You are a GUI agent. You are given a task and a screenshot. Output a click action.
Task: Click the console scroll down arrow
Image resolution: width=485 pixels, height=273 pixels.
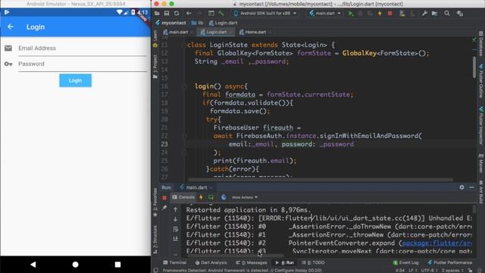175,219
